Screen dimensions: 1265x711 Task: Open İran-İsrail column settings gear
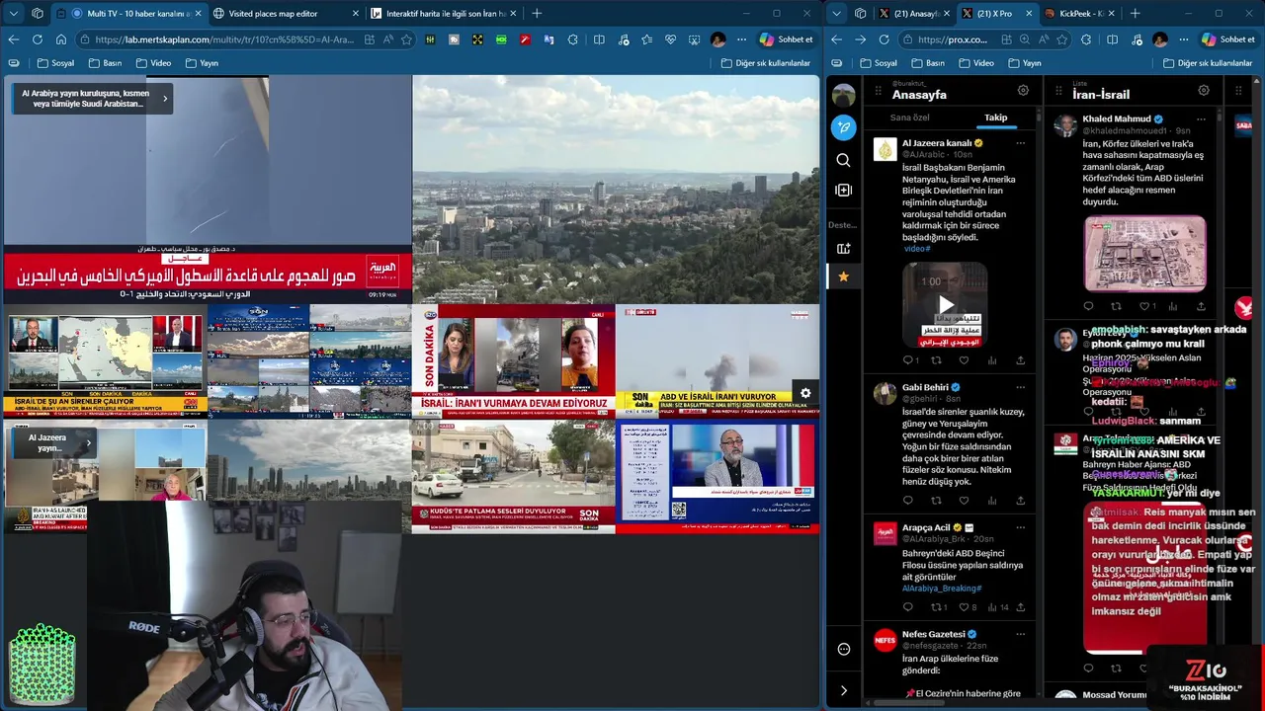tap(1204, 90)
